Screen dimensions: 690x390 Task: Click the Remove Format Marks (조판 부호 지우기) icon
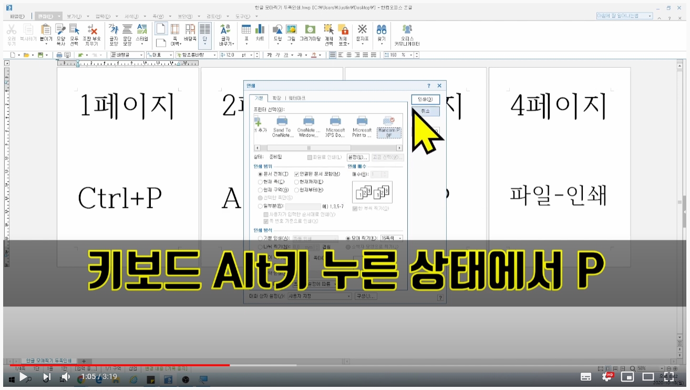pyautogui.click(x=92, y=35)
